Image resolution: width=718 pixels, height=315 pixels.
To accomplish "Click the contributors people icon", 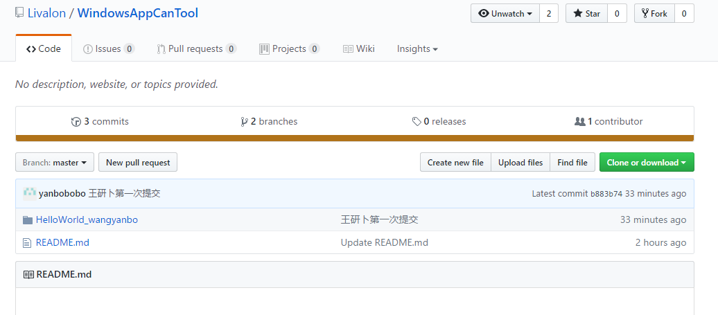I will tap(579, 122).
